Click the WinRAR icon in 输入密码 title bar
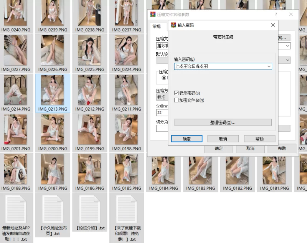 coord(173,25)
